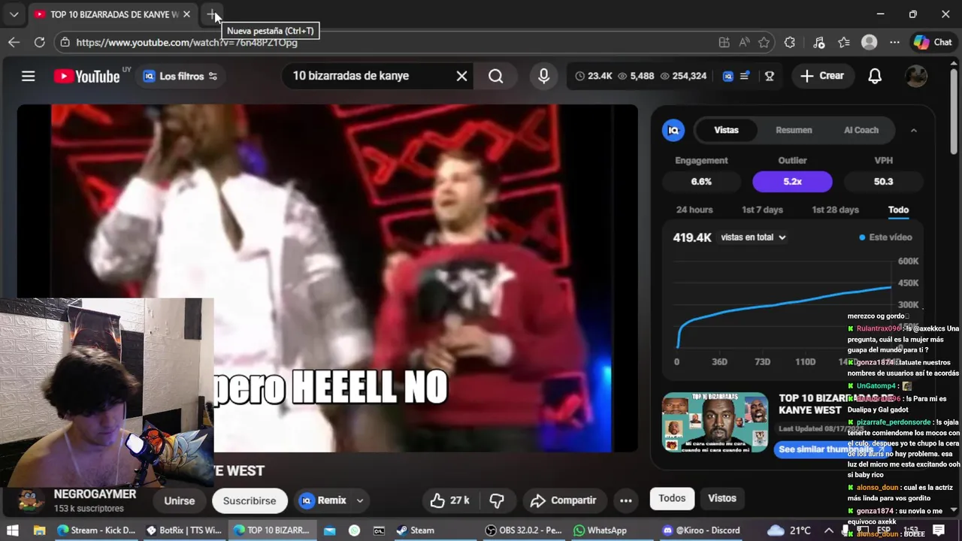962x541 pixels.
Task: Select the Engagement 6.6% metric
Action: 701,181
